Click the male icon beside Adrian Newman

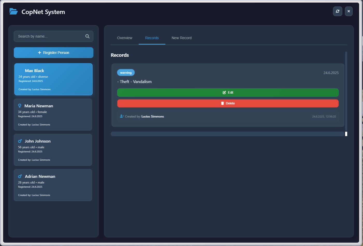[20, 176]
